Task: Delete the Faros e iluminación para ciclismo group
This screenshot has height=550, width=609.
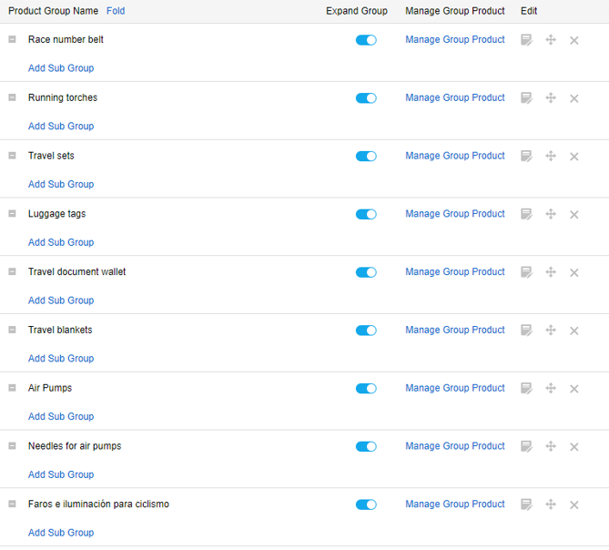Action: tap(573, 505)
